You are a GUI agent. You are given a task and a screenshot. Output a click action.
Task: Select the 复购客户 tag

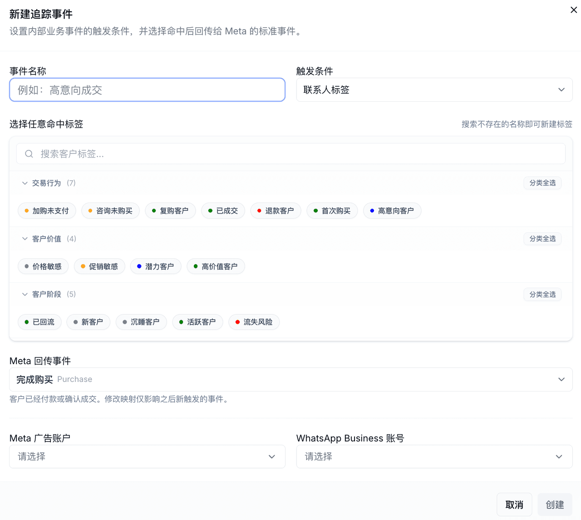(170, 211)
